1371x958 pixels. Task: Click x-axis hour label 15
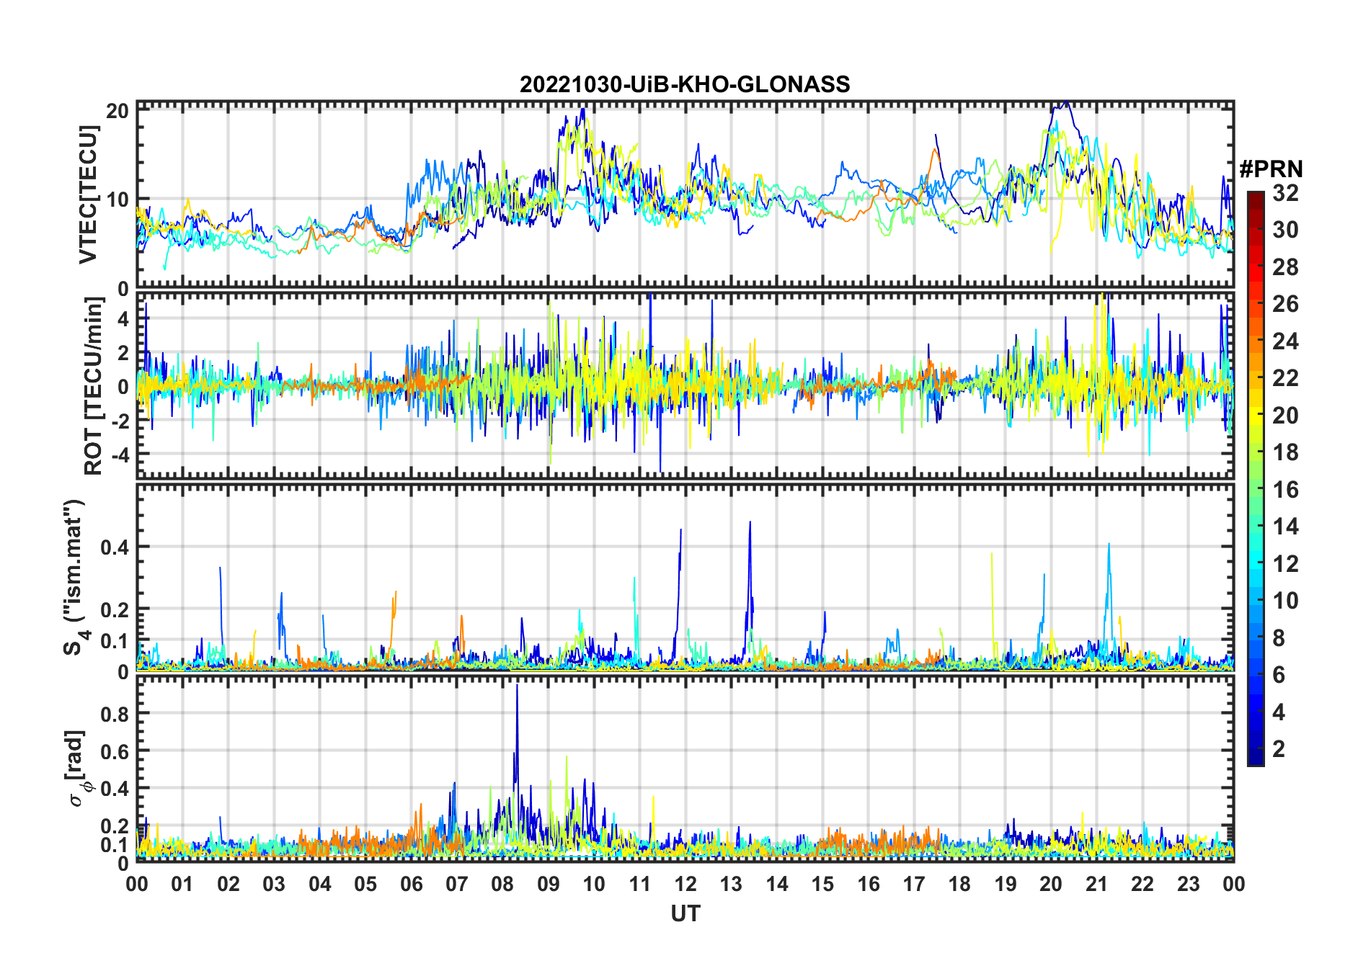[822, 885]
